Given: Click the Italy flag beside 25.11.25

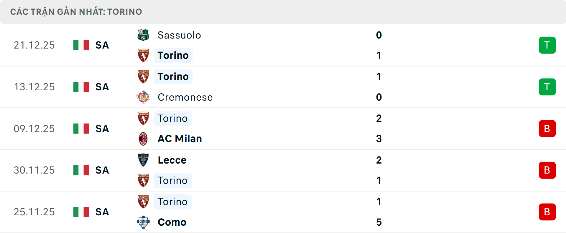Looking at the screenshot, I should pyautogui.click(x=81, y=212).
